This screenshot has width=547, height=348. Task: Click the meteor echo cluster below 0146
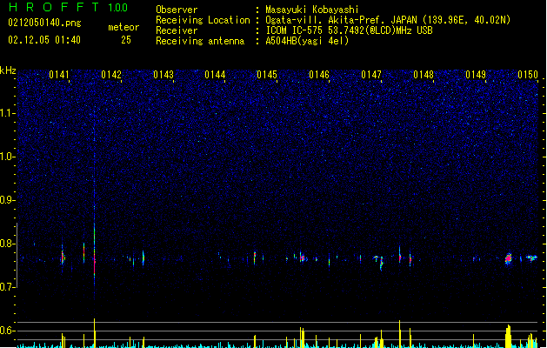tap(302, 258)
